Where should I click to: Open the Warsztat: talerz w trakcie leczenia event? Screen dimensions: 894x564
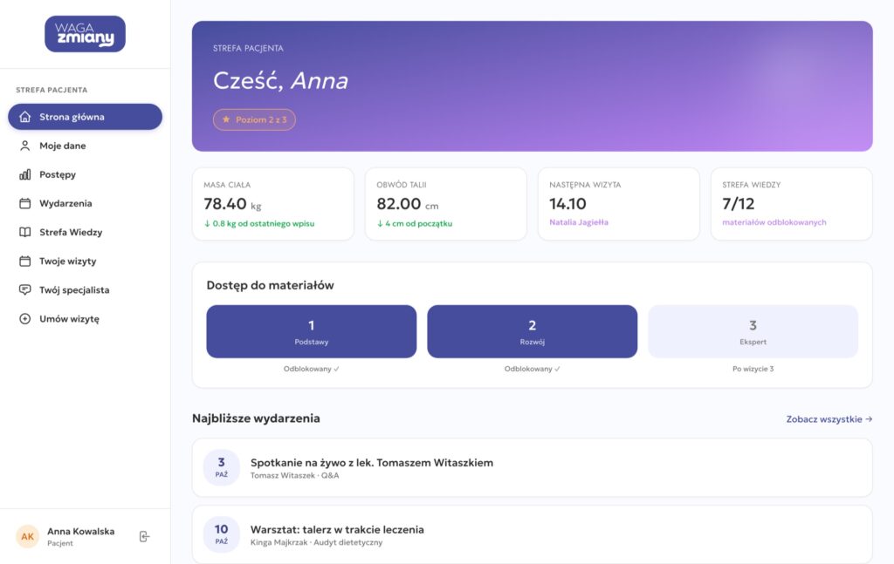pos(532,534)
